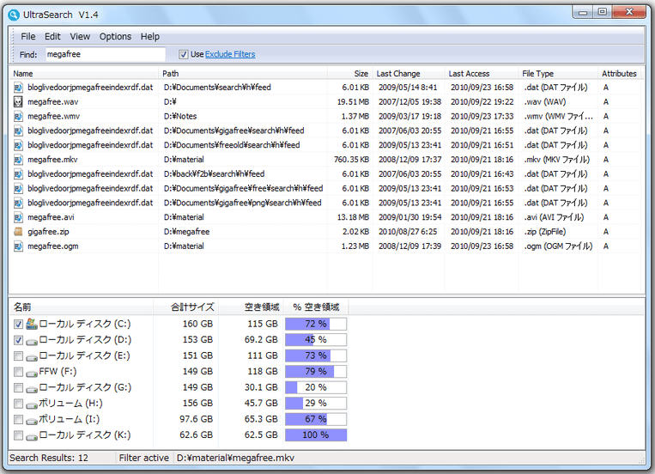The image size is (655, 474).
Task: Enable ボリューム (I:) checkbox
Action: 18,419
